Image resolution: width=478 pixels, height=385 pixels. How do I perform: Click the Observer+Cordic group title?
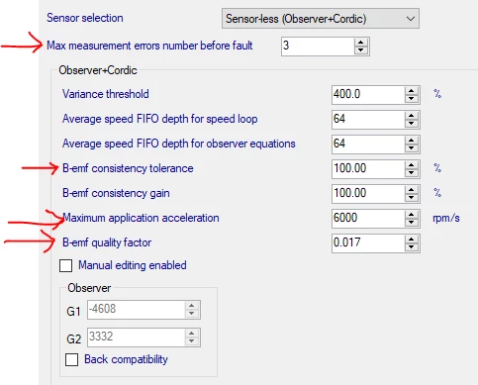pyautogui.click(x=98, y=70)
